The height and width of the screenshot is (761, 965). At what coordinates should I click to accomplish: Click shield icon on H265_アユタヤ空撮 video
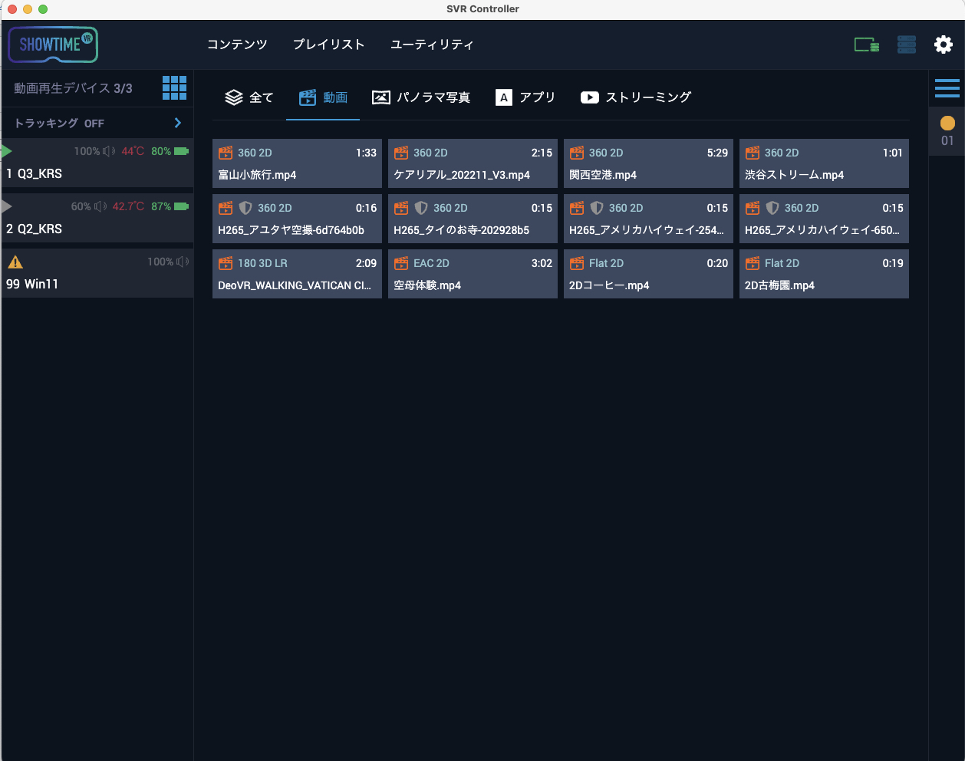(x=245, y=208)
